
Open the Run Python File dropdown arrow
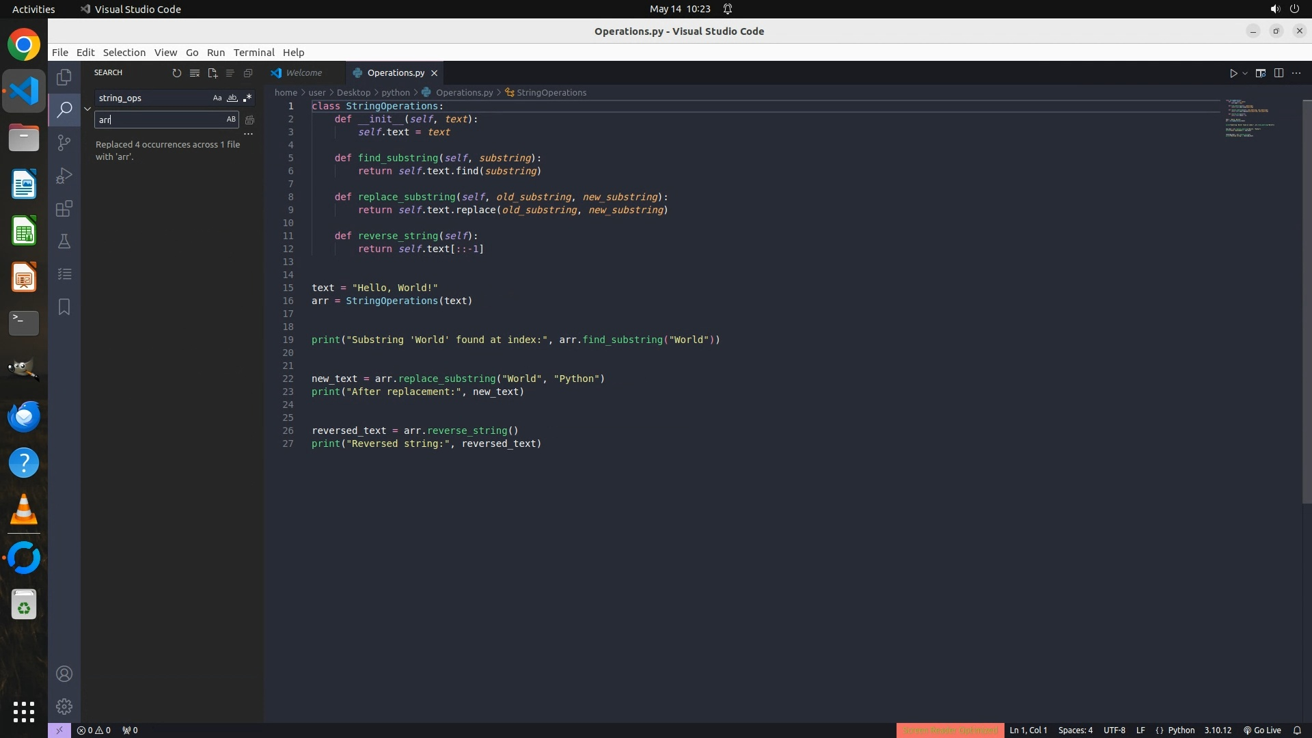tap(1245, 73)
